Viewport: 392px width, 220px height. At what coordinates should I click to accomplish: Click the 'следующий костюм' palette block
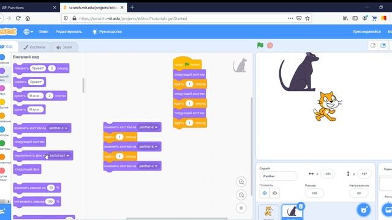coord(29,142)
